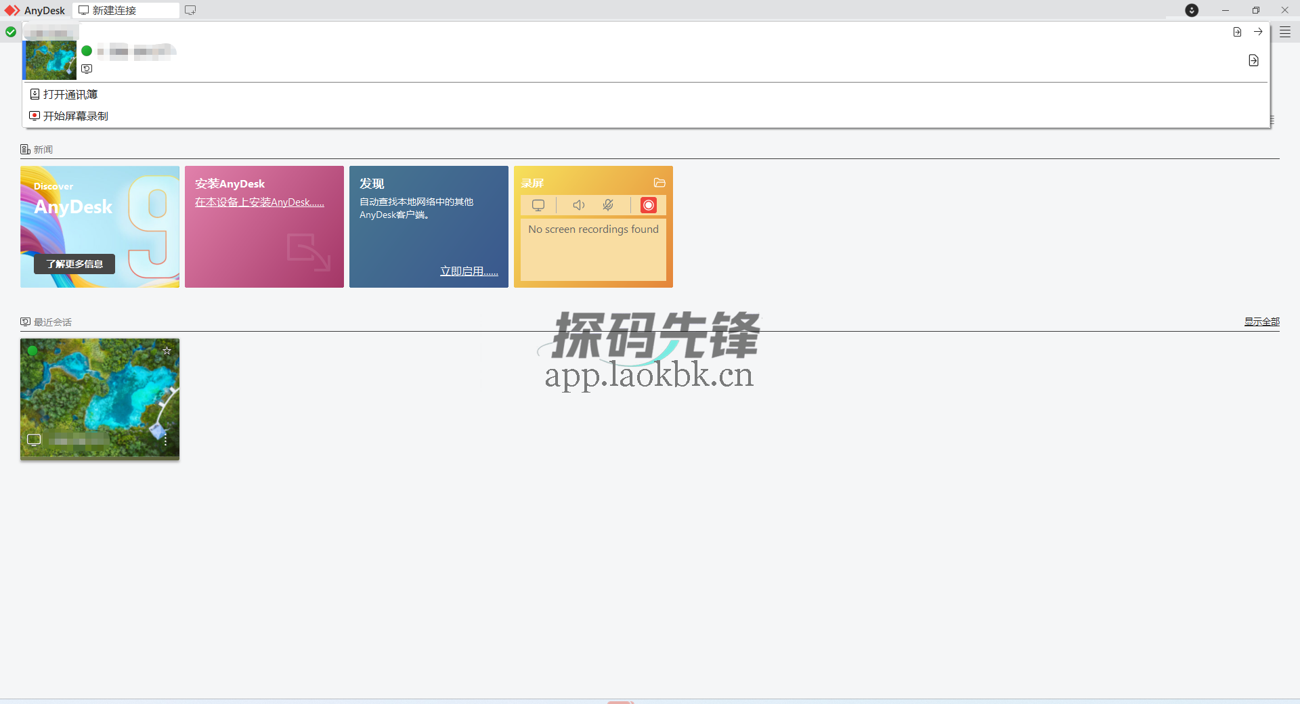Screen dimensions: 1300x704
Task: Click the connect arrow beside the device name
Action: click(1258, 32)
